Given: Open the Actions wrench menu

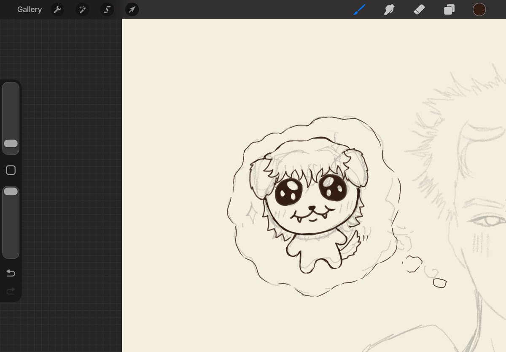Looking at the screenshot, I should (x=57, y=9).
